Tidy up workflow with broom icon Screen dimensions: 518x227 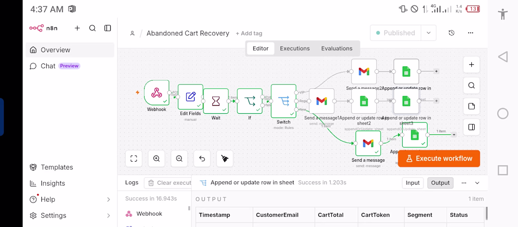(x=225, y=159)
